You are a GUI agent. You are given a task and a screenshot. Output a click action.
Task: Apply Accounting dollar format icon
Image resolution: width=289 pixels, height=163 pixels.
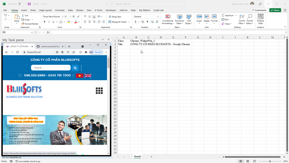(136, 22)
